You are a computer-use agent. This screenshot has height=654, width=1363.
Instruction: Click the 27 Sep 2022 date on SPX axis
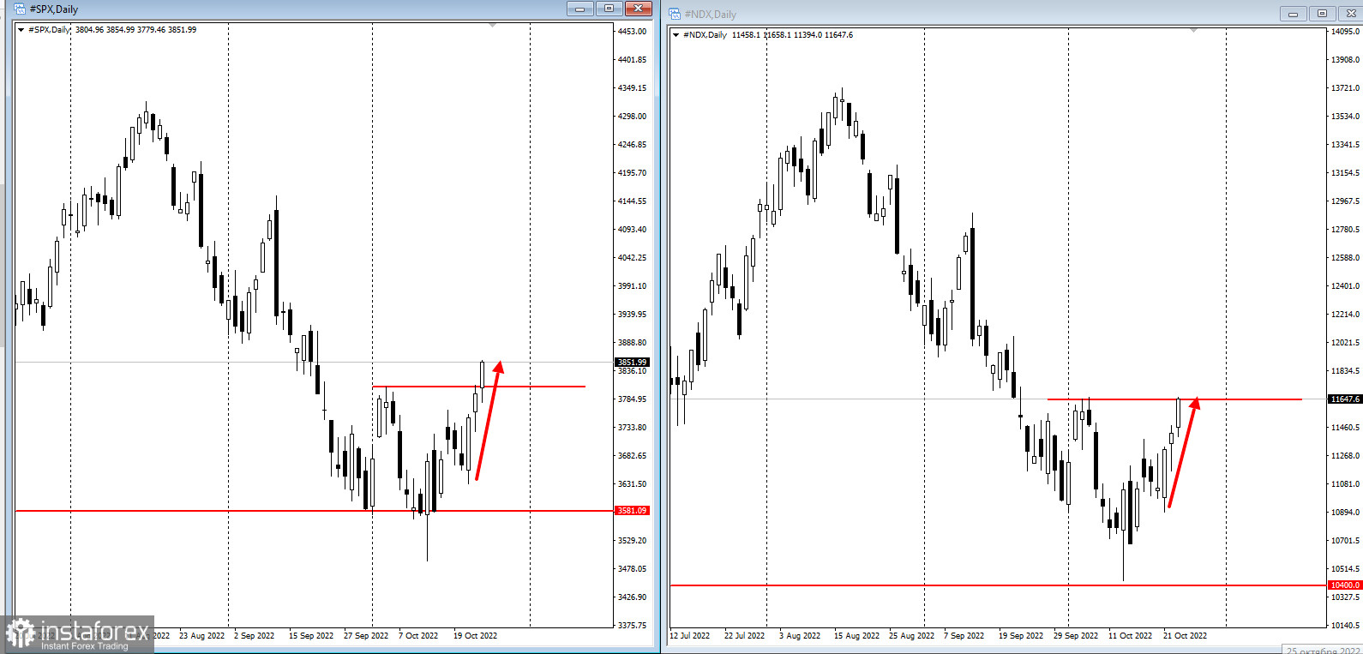pyautogui.click(x=366, y=636)
